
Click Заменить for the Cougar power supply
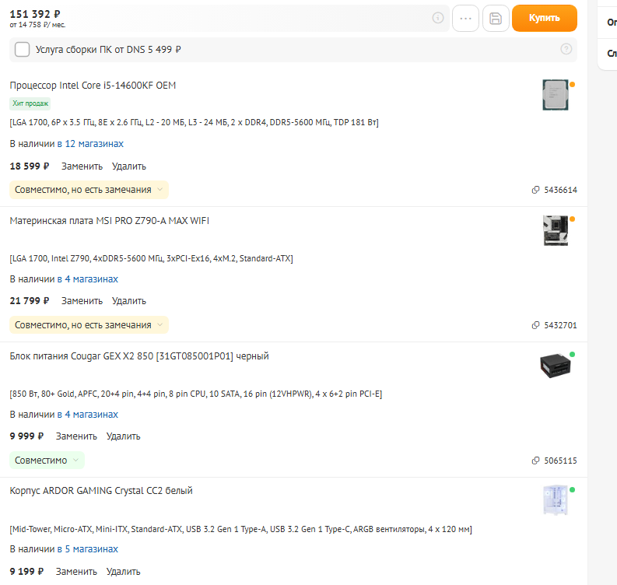(76, 436)
